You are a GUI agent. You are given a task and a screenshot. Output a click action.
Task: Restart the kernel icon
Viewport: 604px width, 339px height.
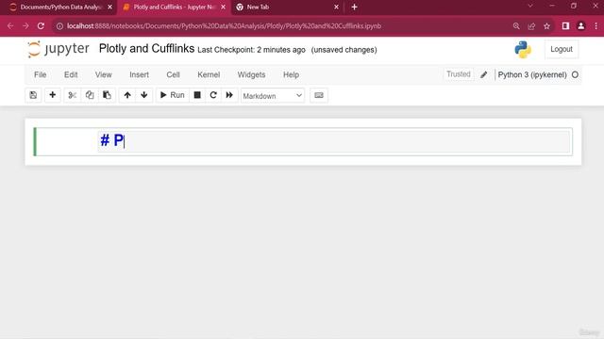click(x=213, y=95)
